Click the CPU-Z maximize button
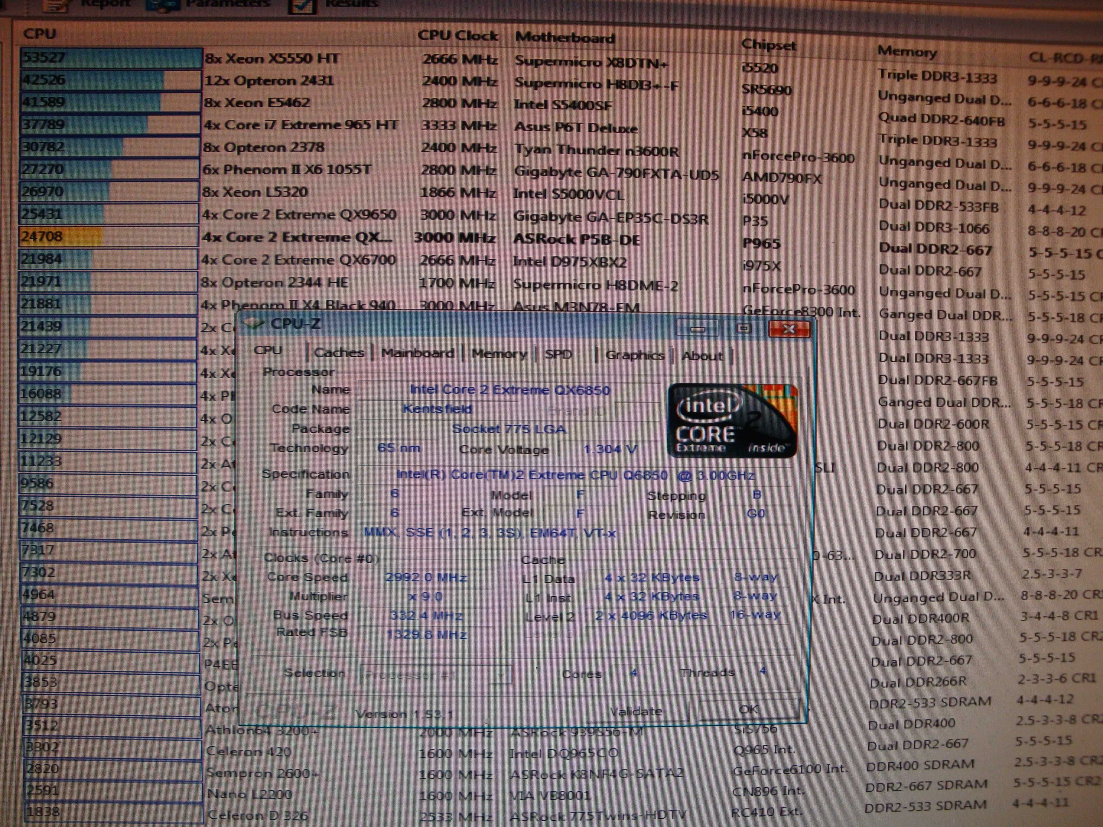1103x827 pixels. 743,329
